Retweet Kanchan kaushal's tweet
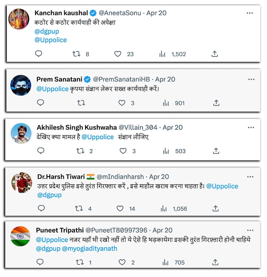Screen dimensions: 267x277 [x=76, y=54]
